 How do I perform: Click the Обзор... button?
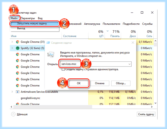pyautogui.click(x=121, y=83)
